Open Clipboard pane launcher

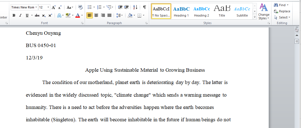(6, 23)
